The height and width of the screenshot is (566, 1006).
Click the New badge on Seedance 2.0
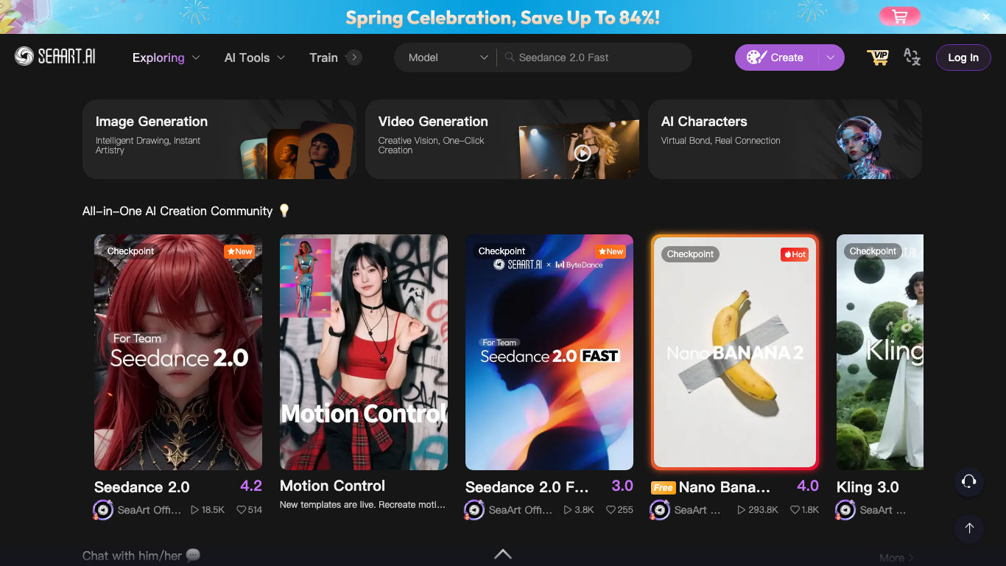coord(239,251)
